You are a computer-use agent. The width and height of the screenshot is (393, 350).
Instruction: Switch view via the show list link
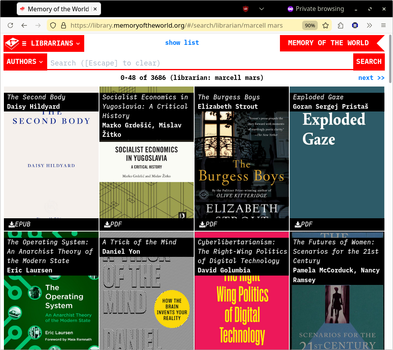182,42
